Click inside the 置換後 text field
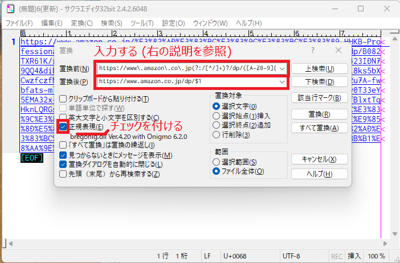 [x=188, y=83]
